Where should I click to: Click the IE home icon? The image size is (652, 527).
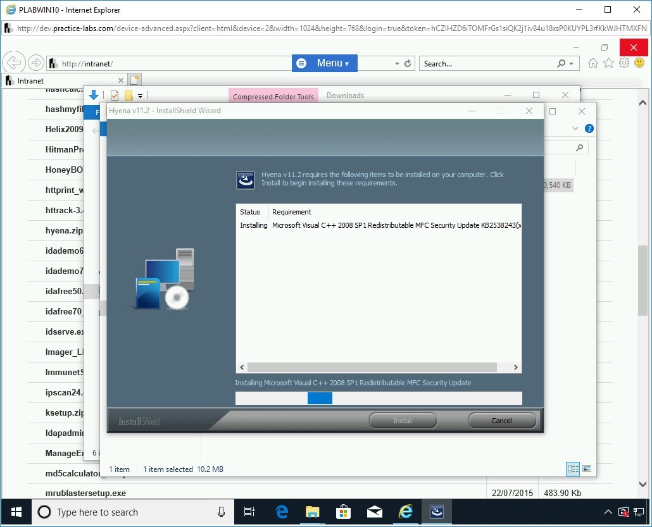coord(592,63)
